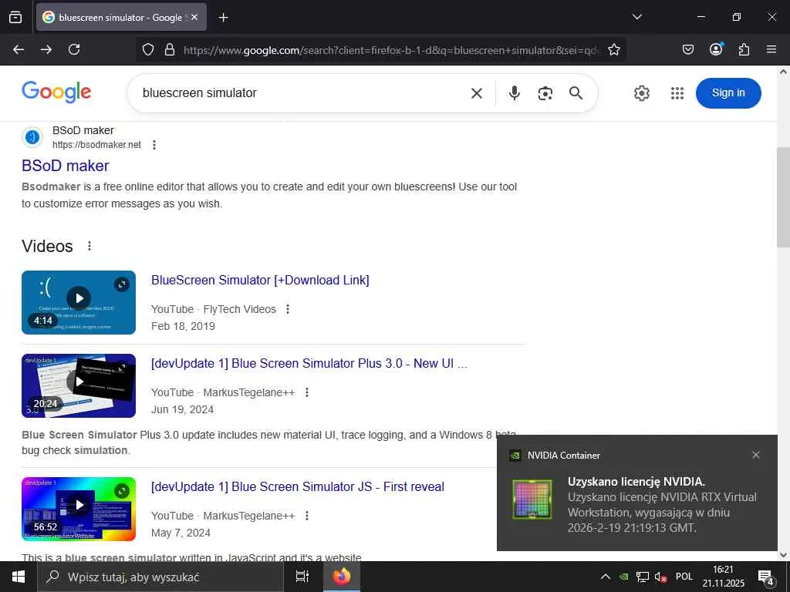This screenshot has height=592, width=790.
Task: Open clock showing 16:21 date
Action: click(x=724, y=577)
